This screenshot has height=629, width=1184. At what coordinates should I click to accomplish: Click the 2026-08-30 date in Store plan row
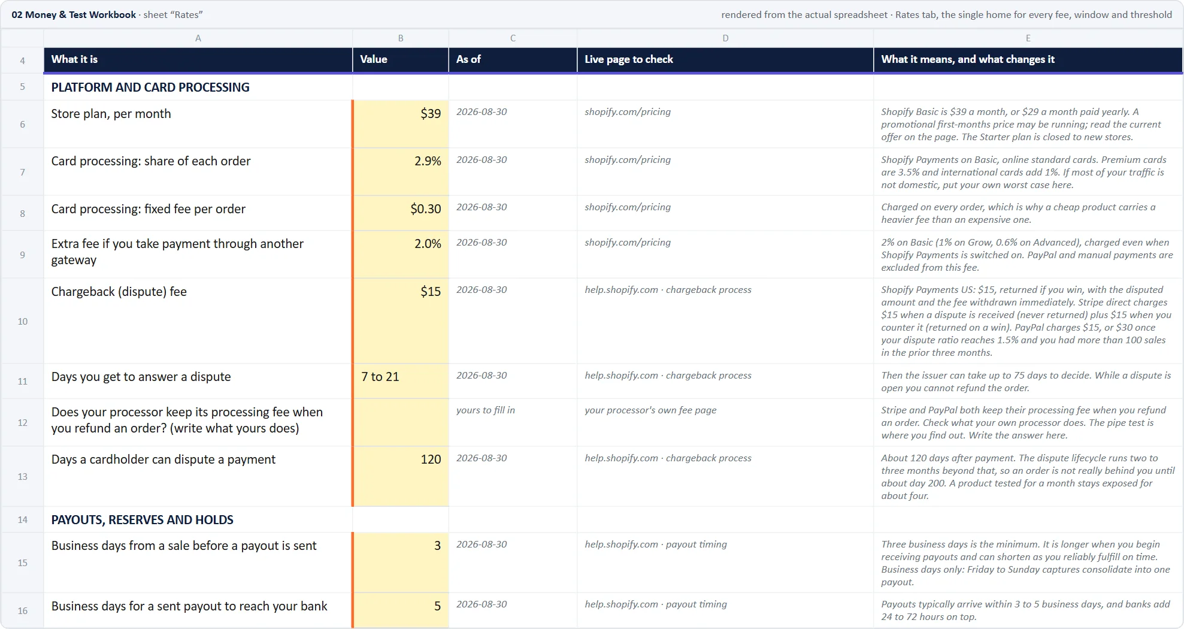coord(482,112)
